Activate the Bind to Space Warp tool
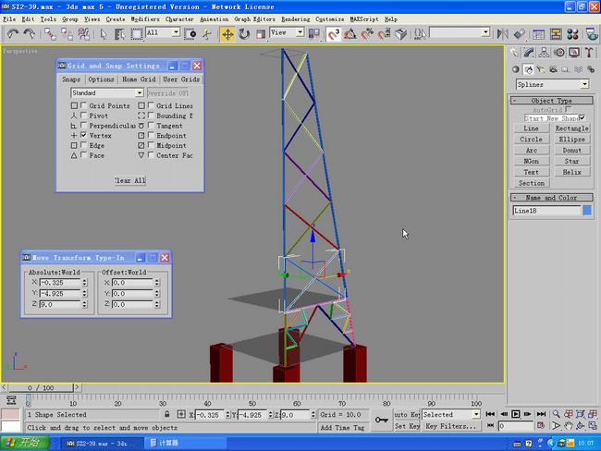This screenshot has height=451, width=601. pos(83,34)
